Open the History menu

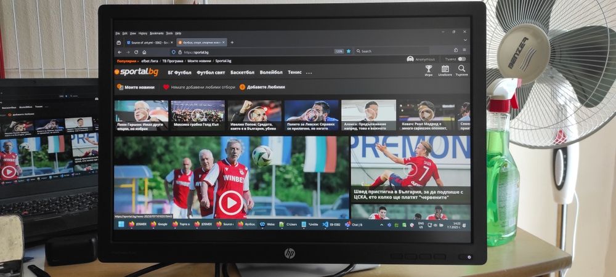[143, 33]
